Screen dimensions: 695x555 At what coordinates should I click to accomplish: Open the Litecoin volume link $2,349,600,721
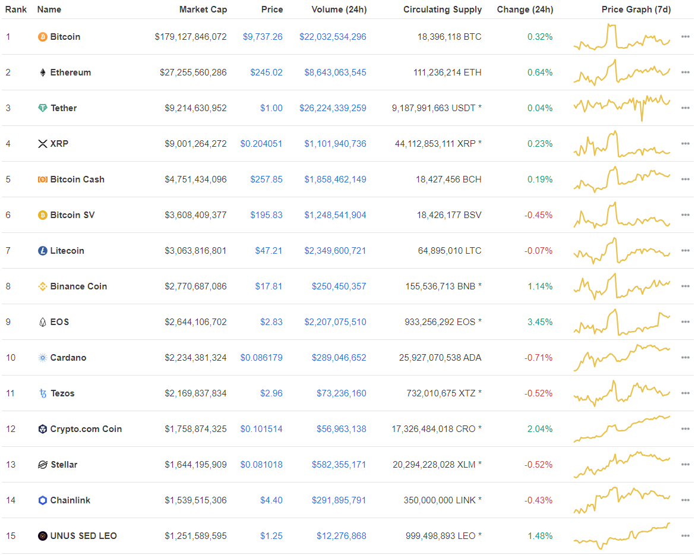coord(335,251)
